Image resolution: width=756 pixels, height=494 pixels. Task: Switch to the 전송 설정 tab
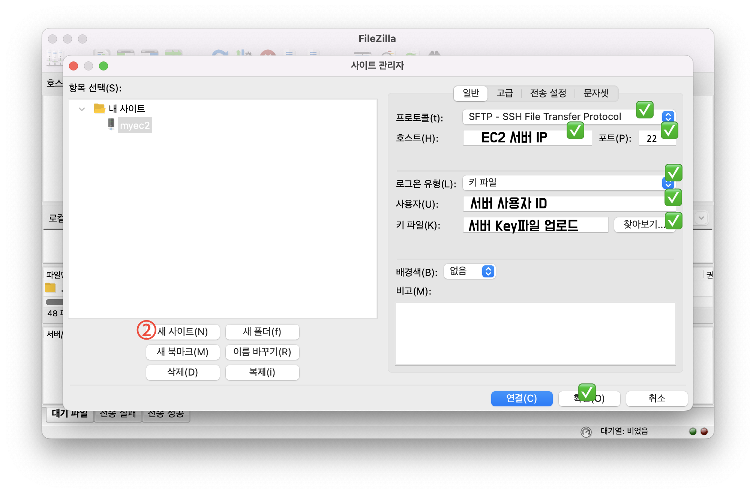[548, 93]
